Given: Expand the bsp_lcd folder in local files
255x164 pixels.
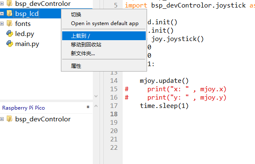Looking at the screenshot, I should point(2,14).
